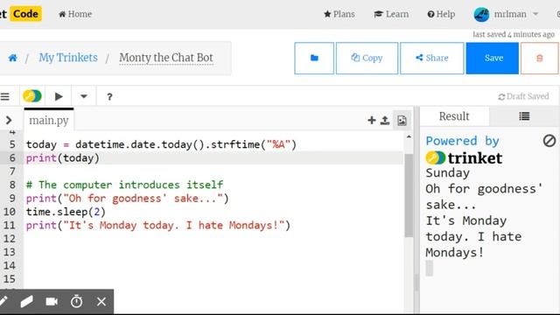This screenshot has width=560, height=315.
Task: Click the home breadcrumb icon
Action: (12, 58)
